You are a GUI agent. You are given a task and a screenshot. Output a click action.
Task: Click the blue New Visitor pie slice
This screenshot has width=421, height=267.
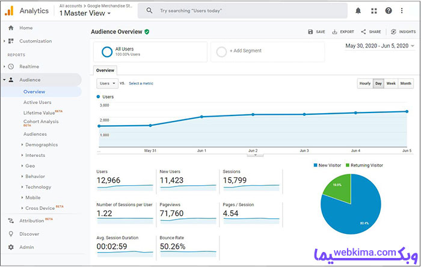coord(357,212)
